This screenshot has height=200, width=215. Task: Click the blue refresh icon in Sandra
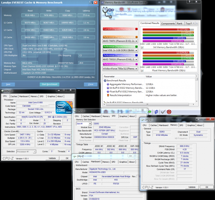[156, 112]
